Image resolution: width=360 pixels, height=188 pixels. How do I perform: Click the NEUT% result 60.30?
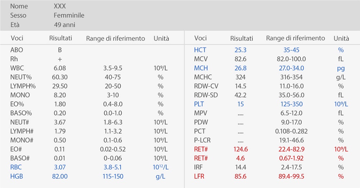(60, 77)
